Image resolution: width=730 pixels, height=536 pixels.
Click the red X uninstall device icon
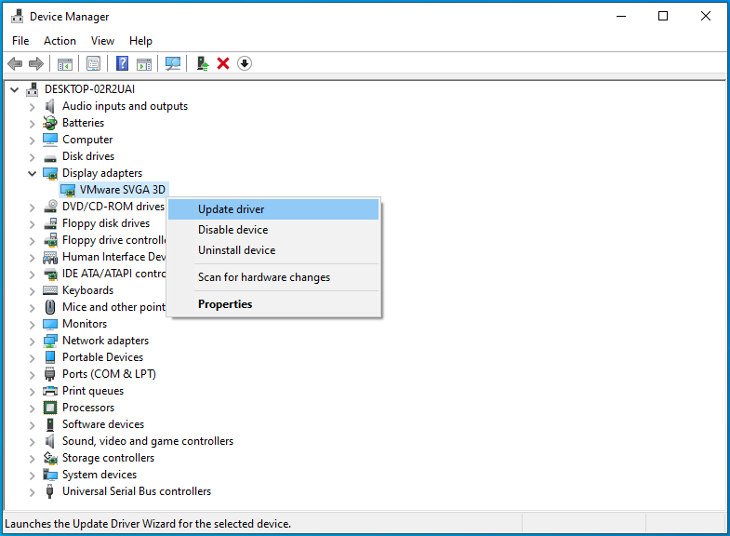point(223,63)
